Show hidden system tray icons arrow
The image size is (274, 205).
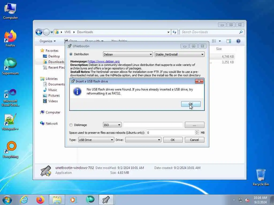234,200
